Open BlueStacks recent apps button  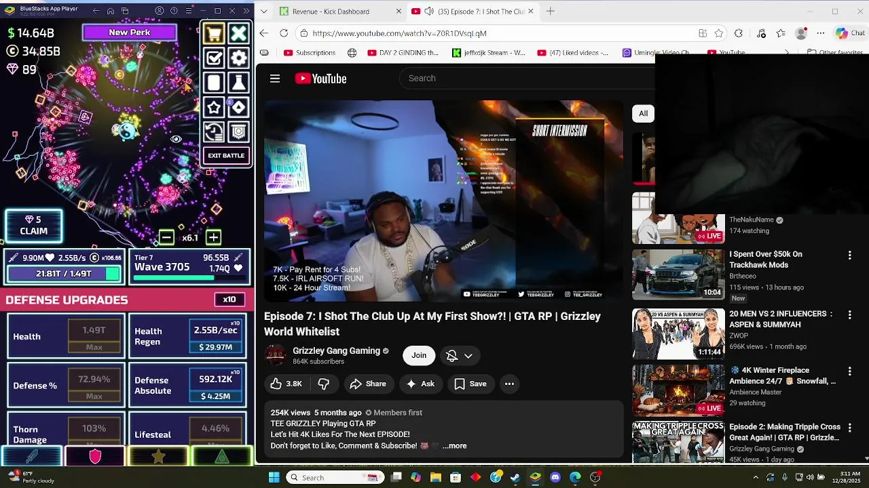coord(126,11)
